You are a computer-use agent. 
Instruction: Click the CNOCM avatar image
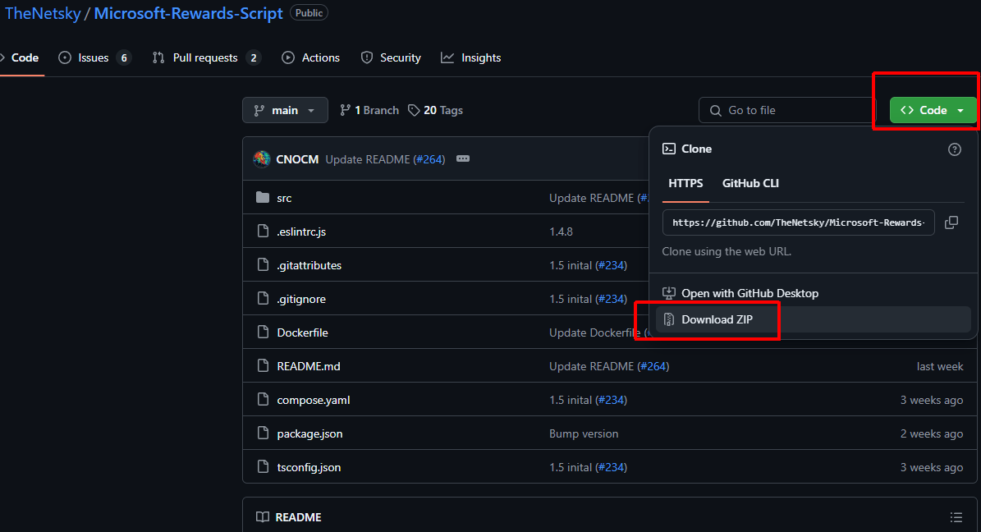pos(262,159)
